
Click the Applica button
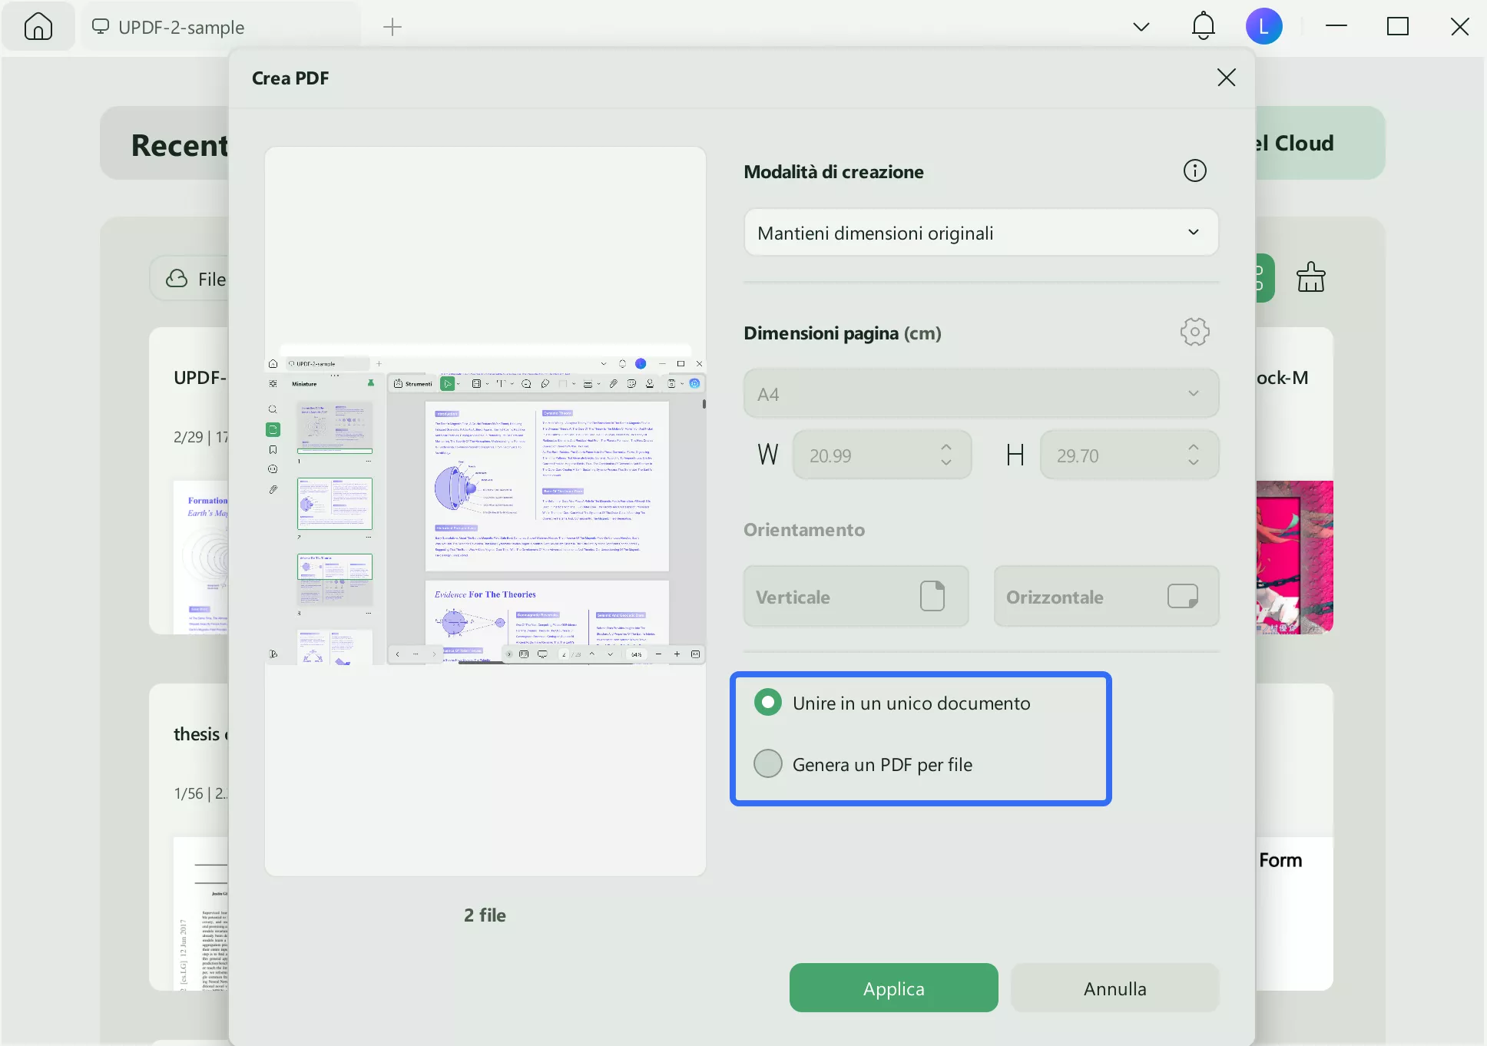coord(893,988)
